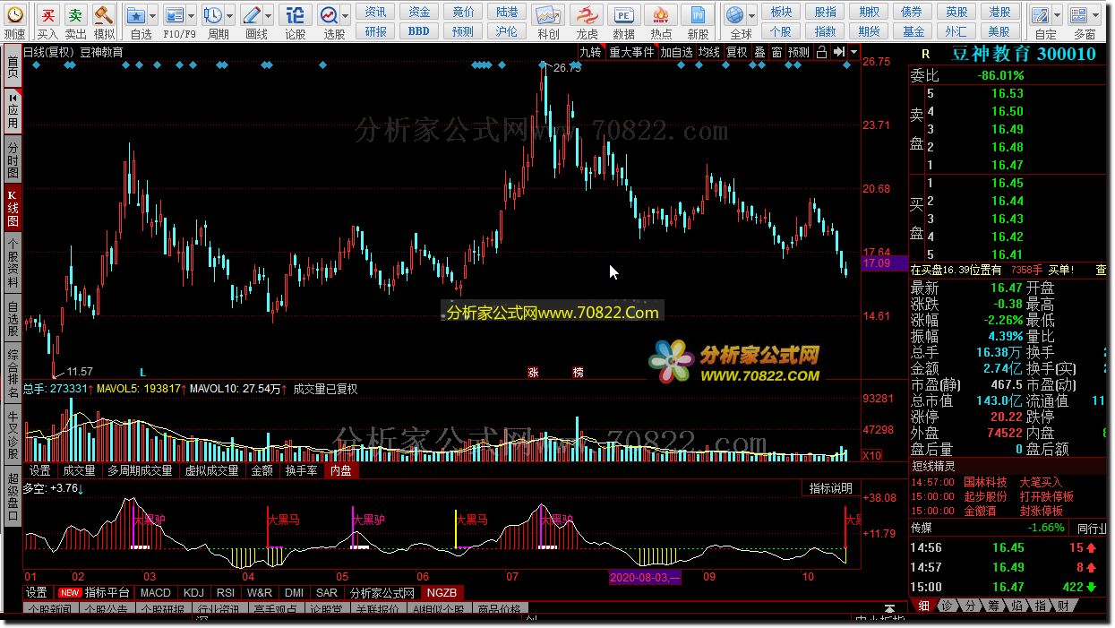The image size is (1115, 628).
Task: Switch to the KDJ indicator tab
Action: [x=193, y=592]
